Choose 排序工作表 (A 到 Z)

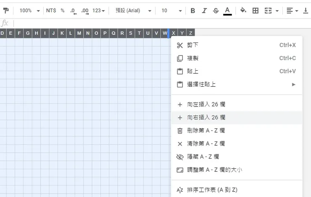[x=237, y=190]
